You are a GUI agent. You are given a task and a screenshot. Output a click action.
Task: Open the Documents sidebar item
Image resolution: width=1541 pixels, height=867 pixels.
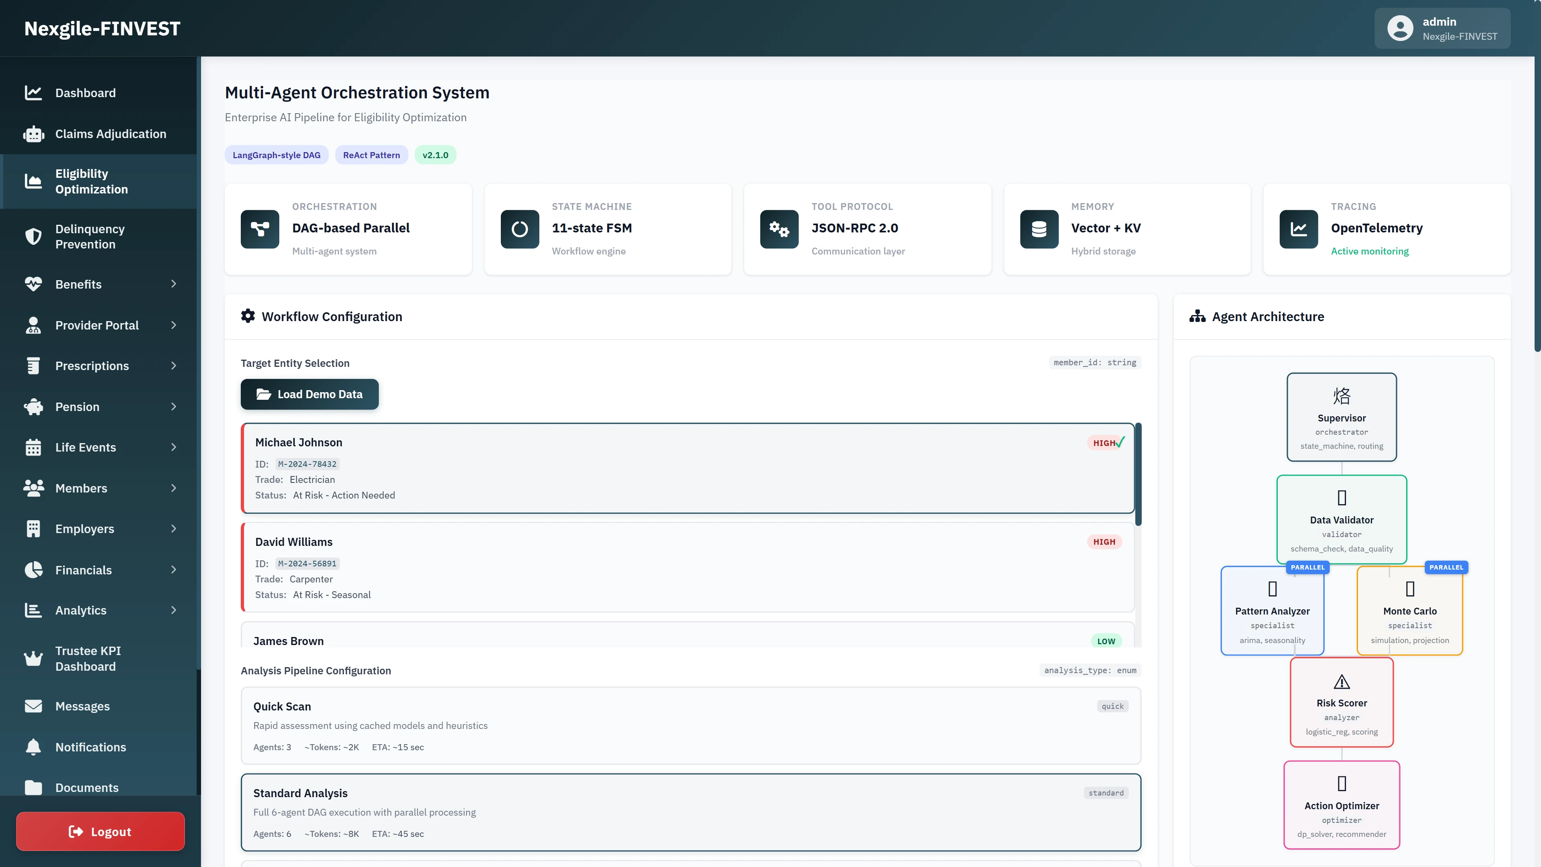[87, 788]
